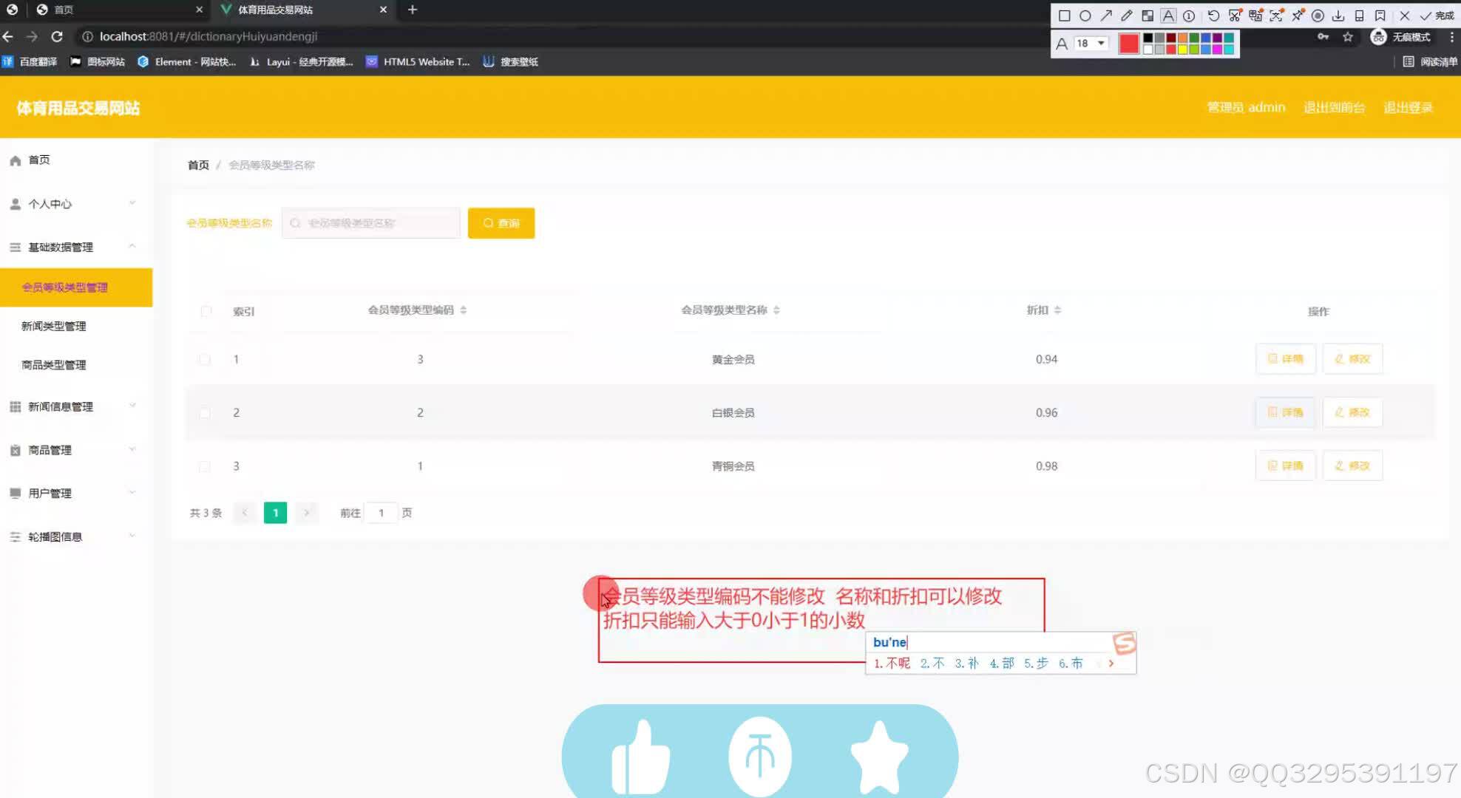The width and height of the screenshot is (1461, 798).
Task: Click 修改 for 白银会员 row
Action: [1352, 412]
